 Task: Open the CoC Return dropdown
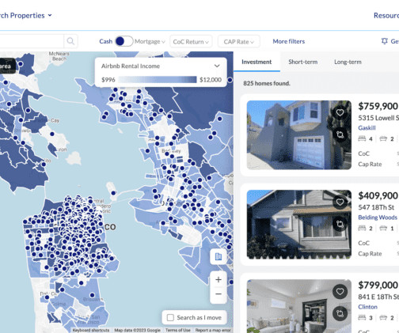(191, 42)
